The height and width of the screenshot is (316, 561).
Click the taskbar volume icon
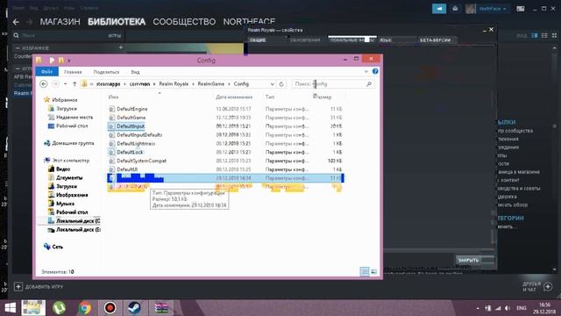point(508,308)
